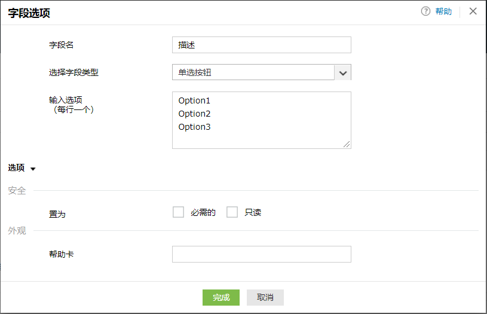Image resolution: width=487 pixels, height=314 pixels.
Task: Click the 只读 checkbox label text
Action: pyautogui.click(x=253, y=212)
